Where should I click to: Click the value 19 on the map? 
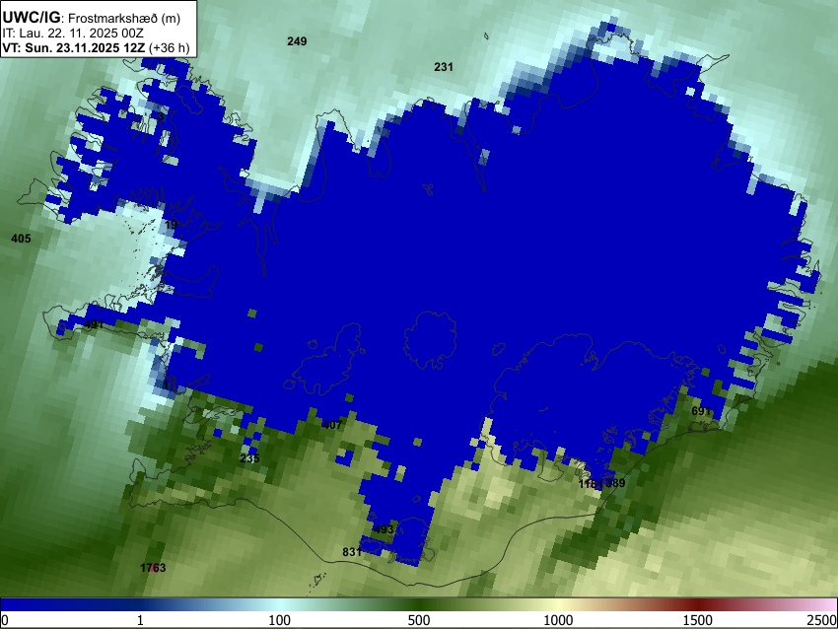171,225
